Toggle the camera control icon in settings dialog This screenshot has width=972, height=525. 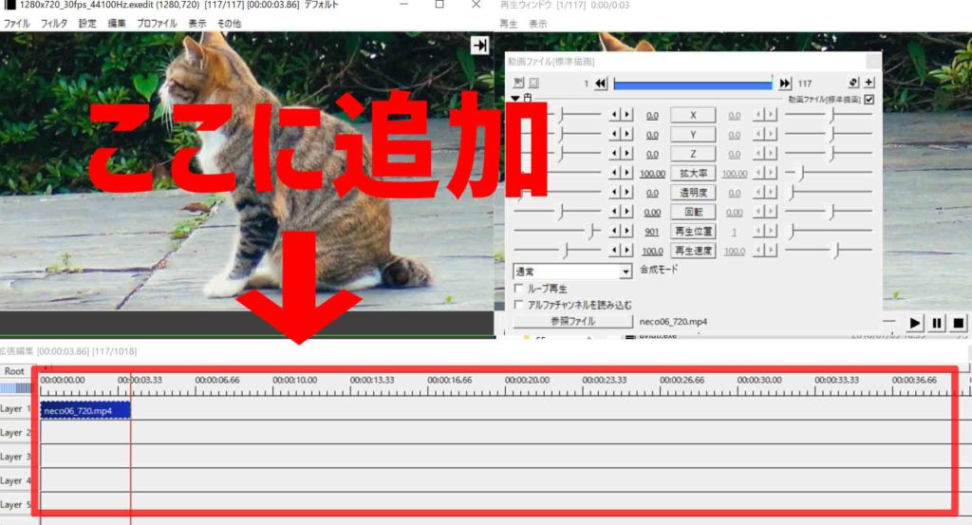(x=518, y=83)
